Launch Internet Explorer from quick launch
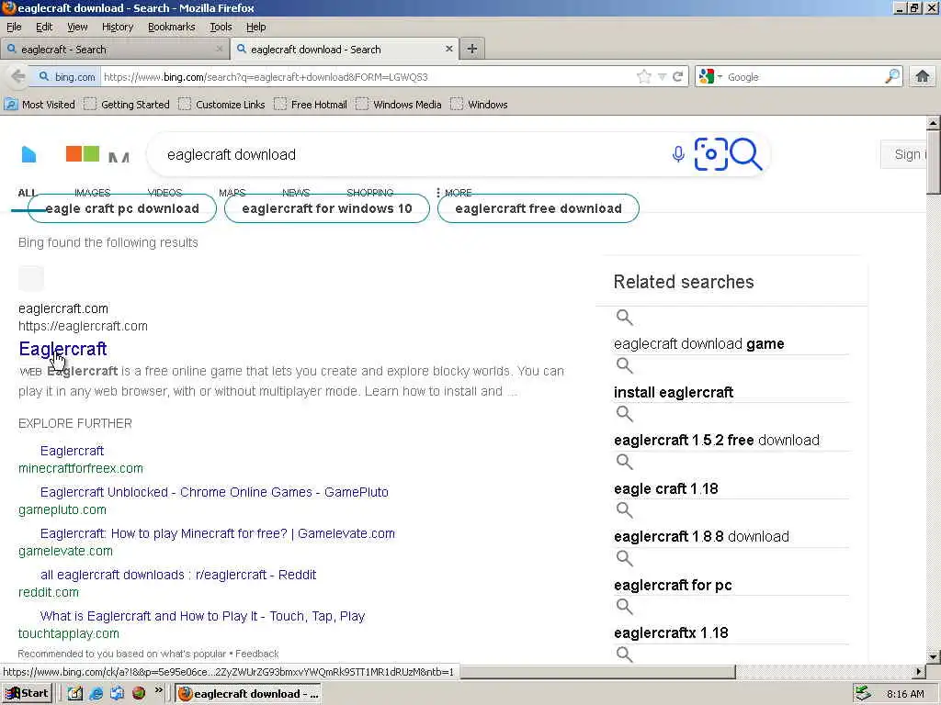The height and width of the screenshot is (705, 941). 96,694
